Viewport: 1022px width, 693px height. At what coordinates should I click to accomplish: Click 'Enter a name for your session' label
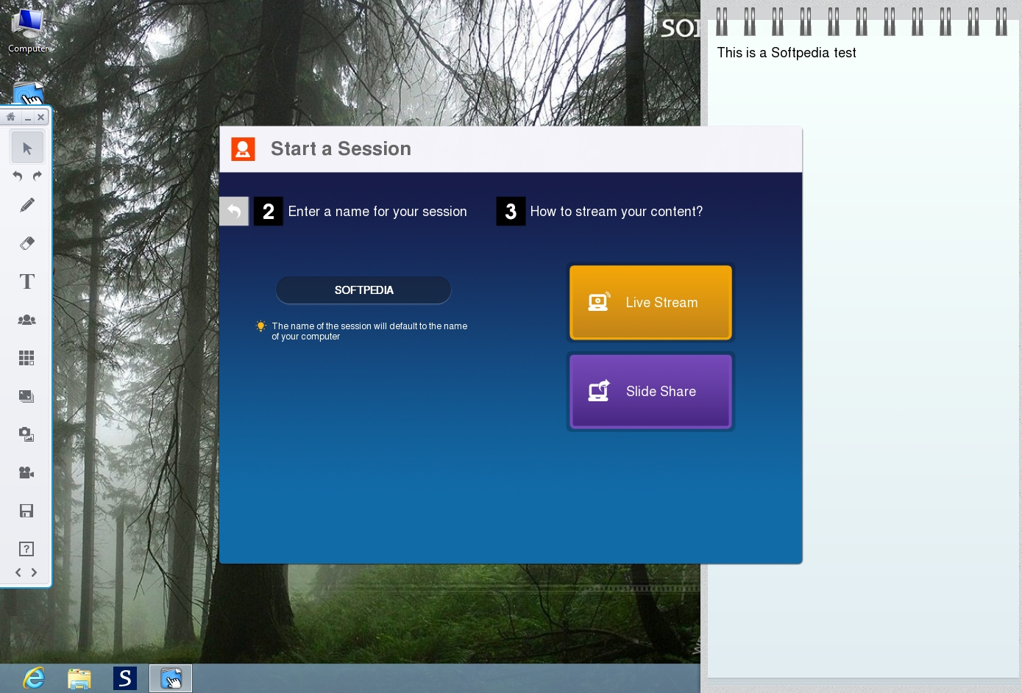(x=377, y=212)
